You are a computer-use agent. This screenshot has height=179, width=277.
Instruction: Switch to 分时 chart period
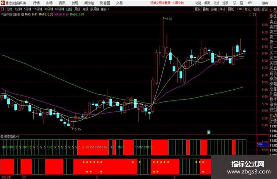coord(9,9)
